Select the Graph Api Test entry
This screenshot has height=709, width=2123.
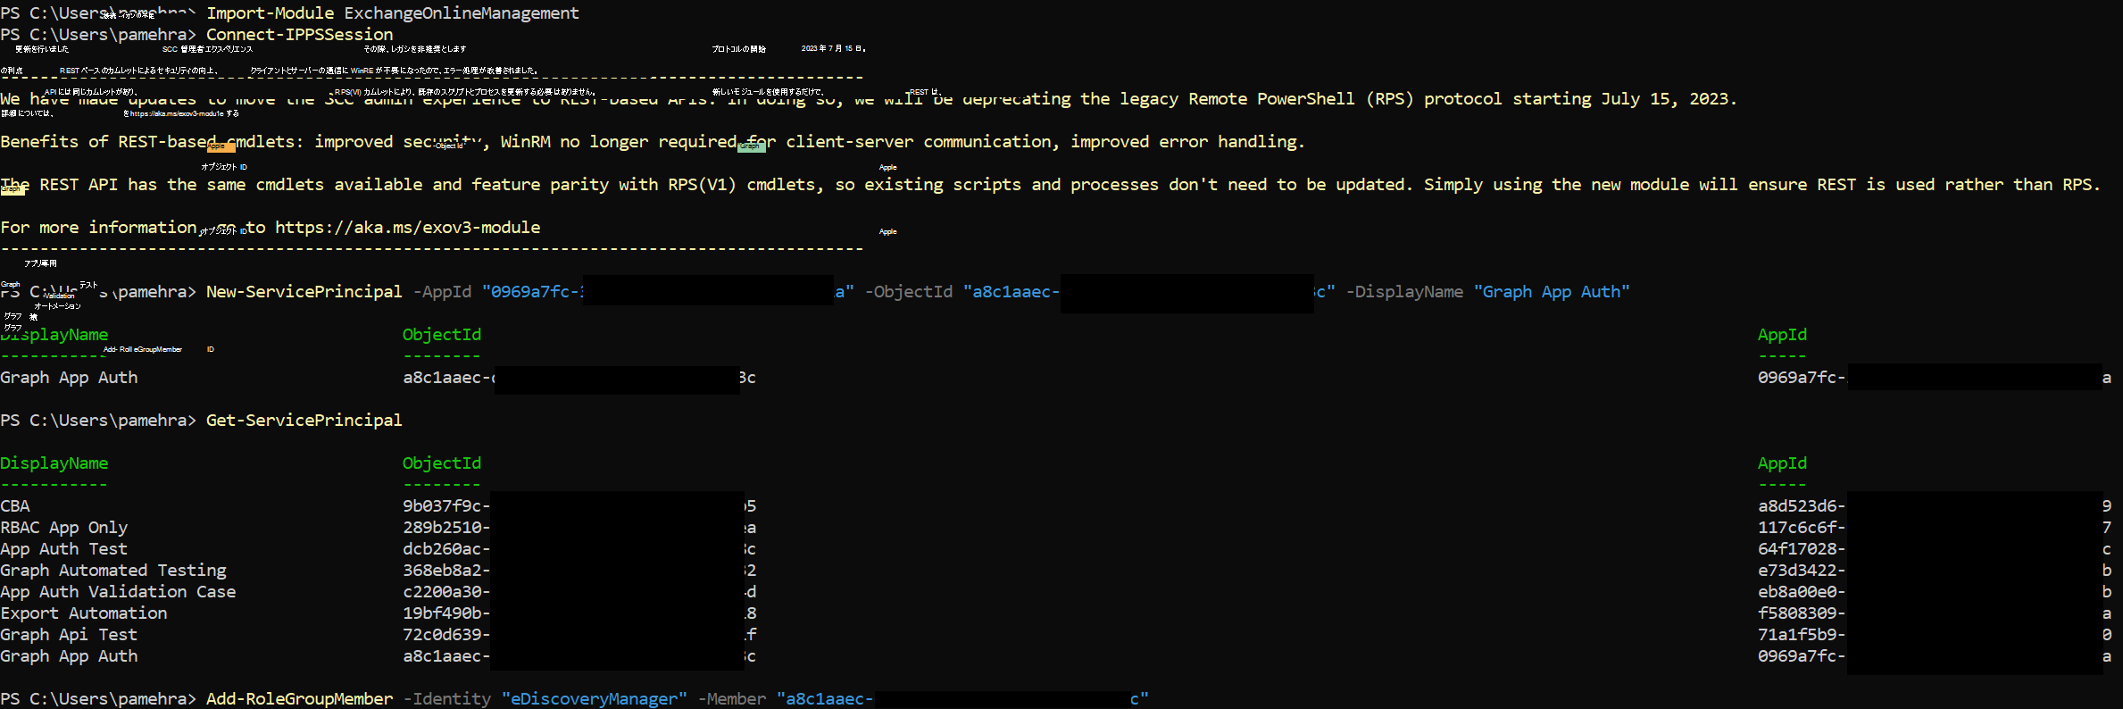[69, 635]
